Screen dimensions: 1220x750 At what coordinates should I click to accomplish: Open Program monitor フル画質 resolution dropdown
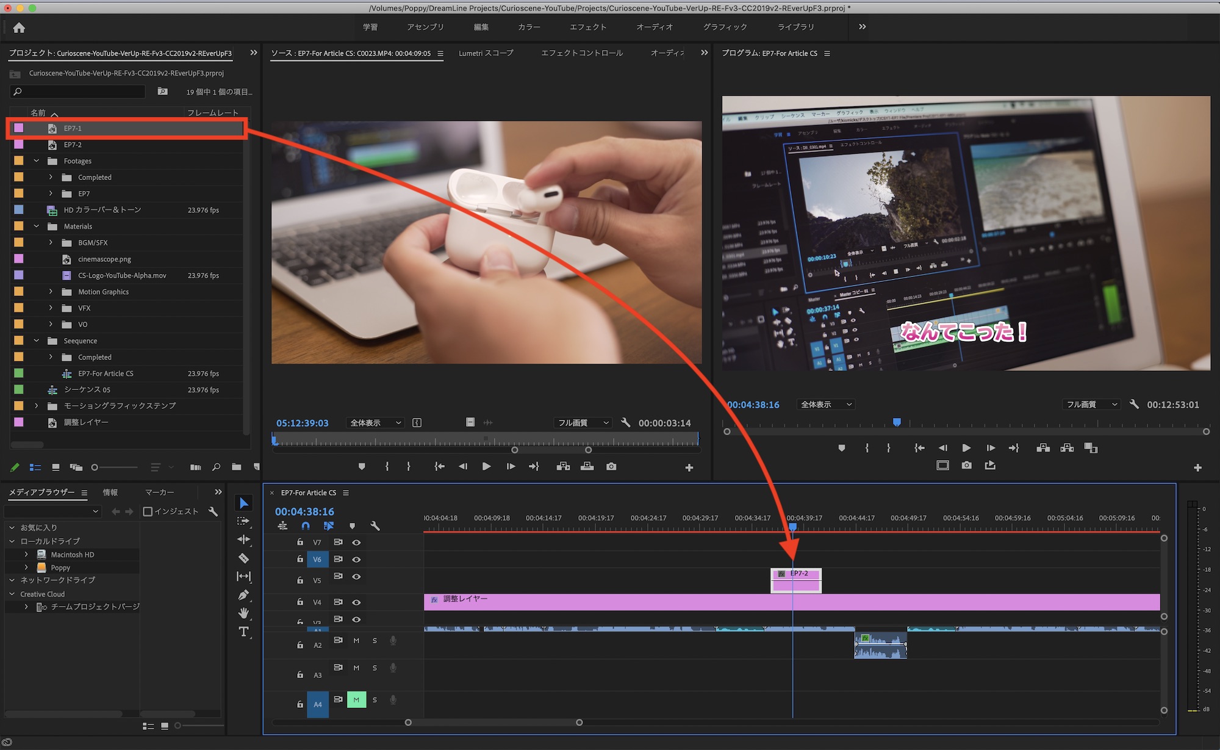[x=1091, y=405]
